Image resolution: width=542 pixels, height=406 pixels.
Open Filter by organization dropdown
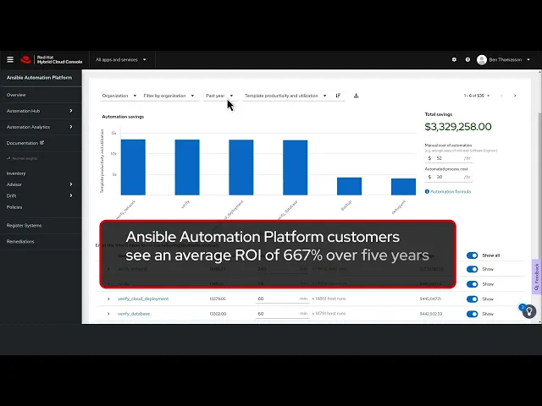(169, 96)
